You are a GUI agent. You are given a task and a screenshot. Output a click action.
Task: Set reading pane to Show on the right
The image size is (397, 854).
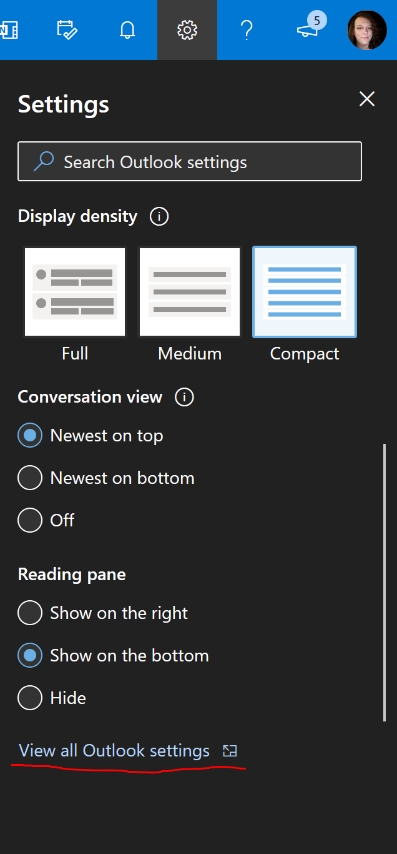tap(30, 613)
